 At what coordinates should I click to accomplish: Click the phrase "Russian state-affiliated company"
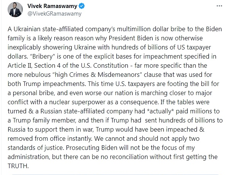click(86, 111)
